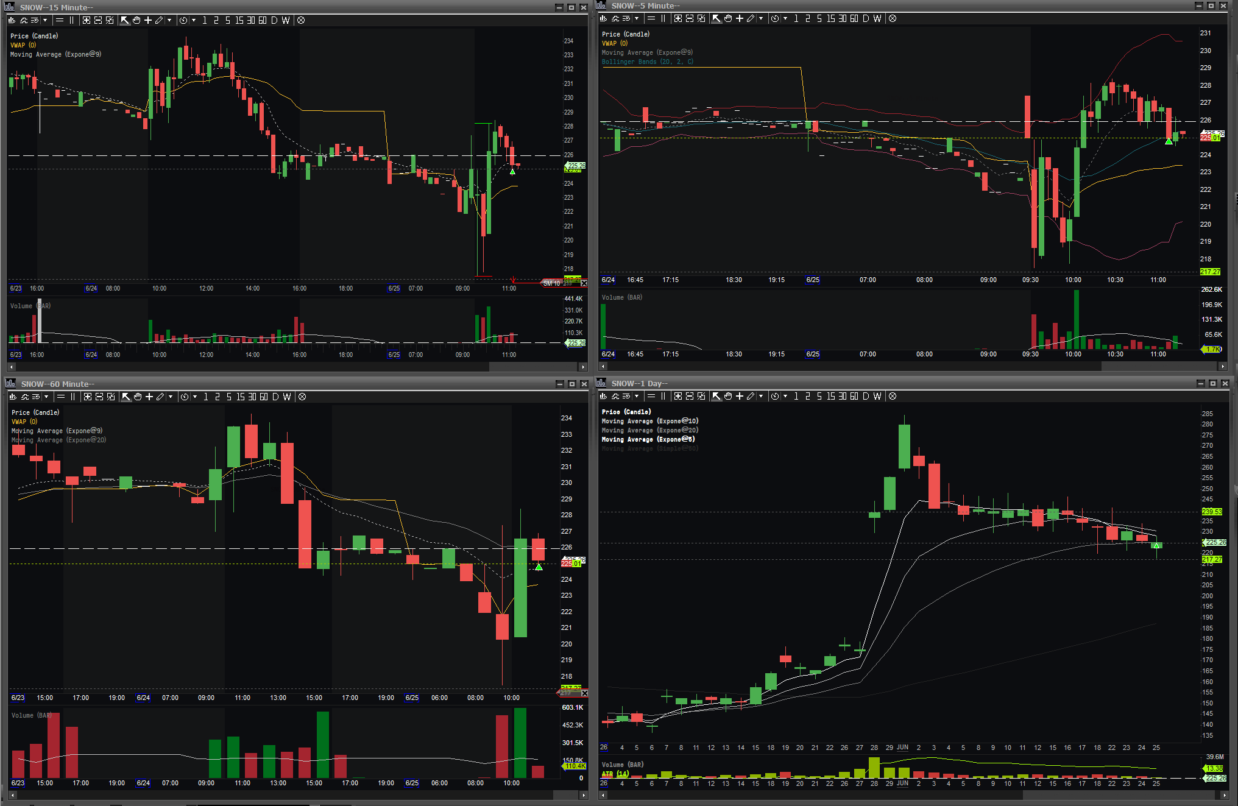Activate hand pan mode in 60 Minute chart

pyautogui.click(x=138, y=397)
